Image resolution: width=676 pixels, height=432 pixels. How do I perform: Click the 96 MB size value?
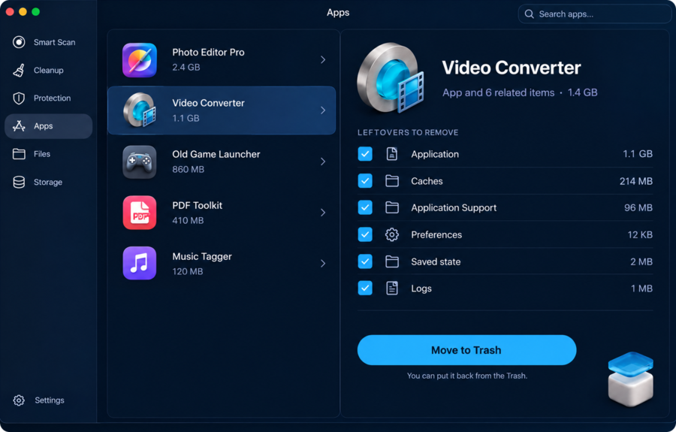pyautogui.click(x=638, y=208)
